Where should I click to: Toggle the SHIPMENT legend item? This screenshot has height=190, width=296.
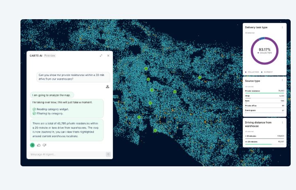click(x=267, y=72)
